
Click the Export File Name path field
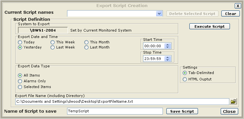pos(122,101)
